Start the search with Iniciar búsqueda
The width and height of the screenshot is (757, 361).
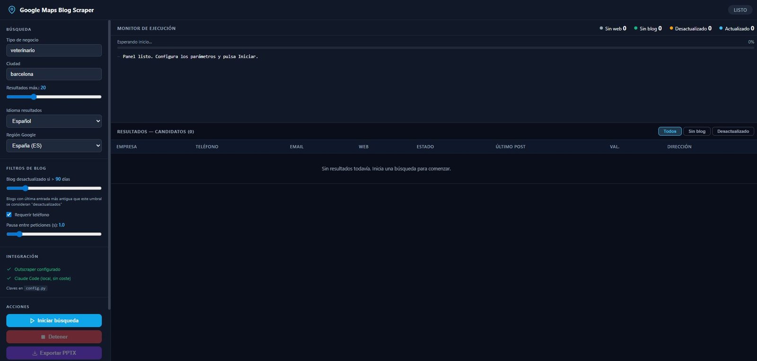(54, 320)
